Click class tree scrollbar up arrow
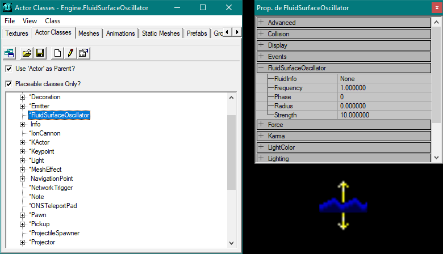This screenshot has width=443, height=254. pyautogui.click(x=231, y=98)
